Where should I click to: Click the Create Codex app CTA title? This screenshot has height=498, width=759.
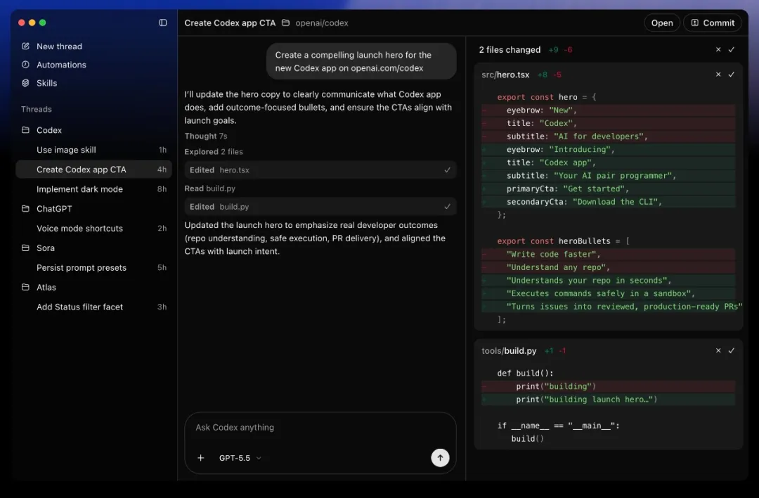[x=230, y=23]
